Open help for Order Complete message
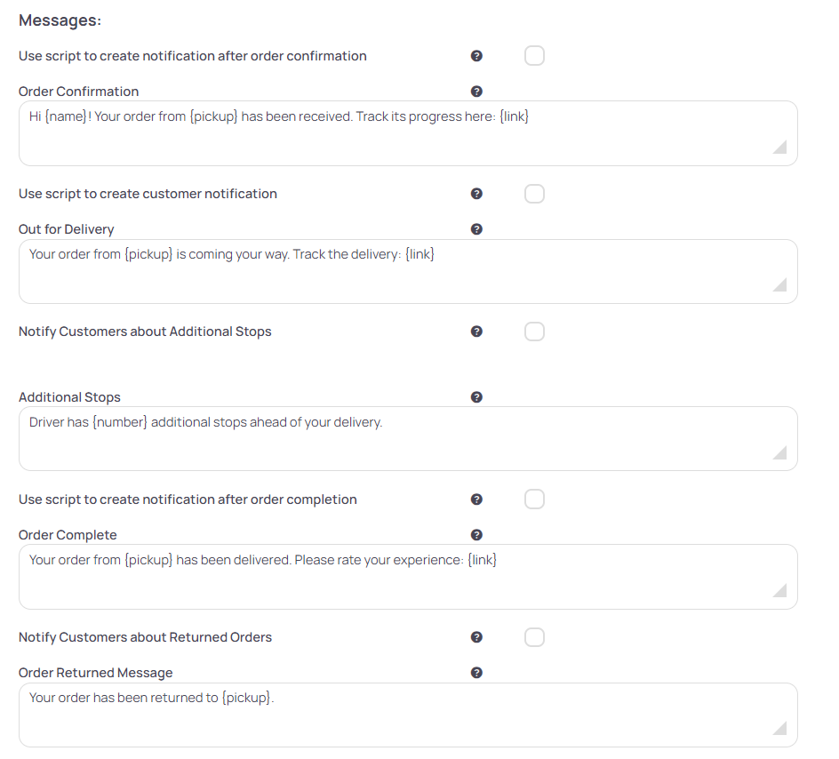Viewport: 839px width, 759px height. coord(477,534)
